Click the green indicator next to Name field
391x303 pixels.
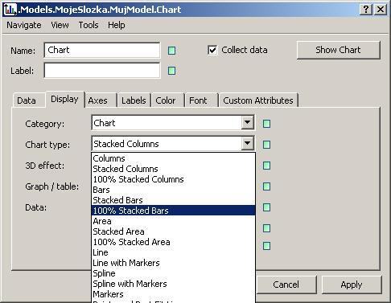171,51
